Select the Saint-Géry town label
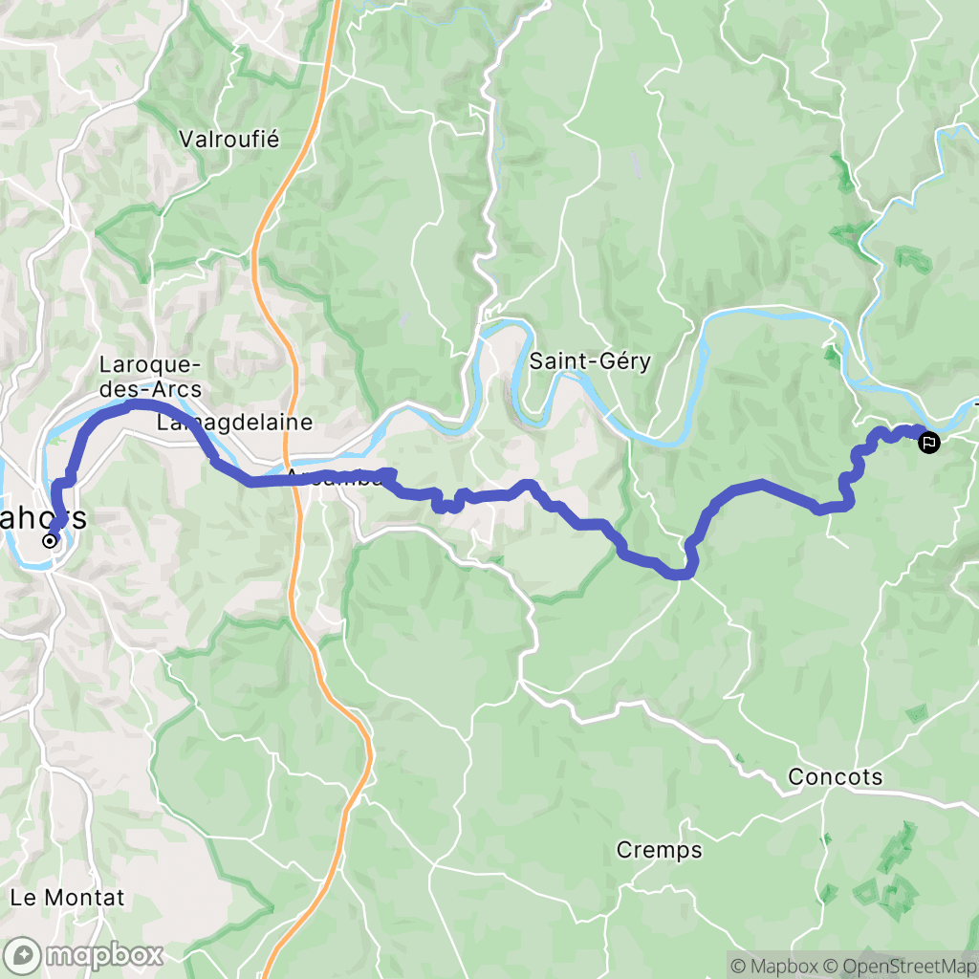 point(590,360)
